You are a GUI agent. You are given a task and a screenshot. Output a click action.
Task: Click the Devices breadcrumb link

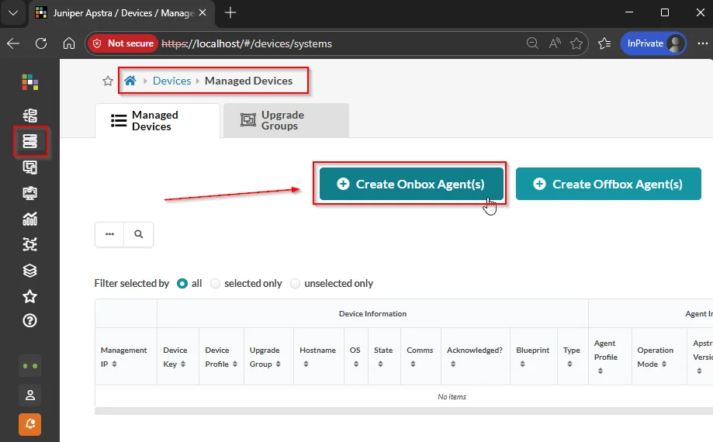172,81
